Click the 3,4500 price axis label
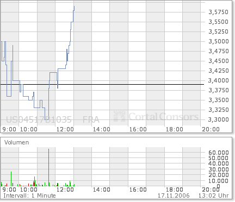The image size is (235, 202). 218,61
